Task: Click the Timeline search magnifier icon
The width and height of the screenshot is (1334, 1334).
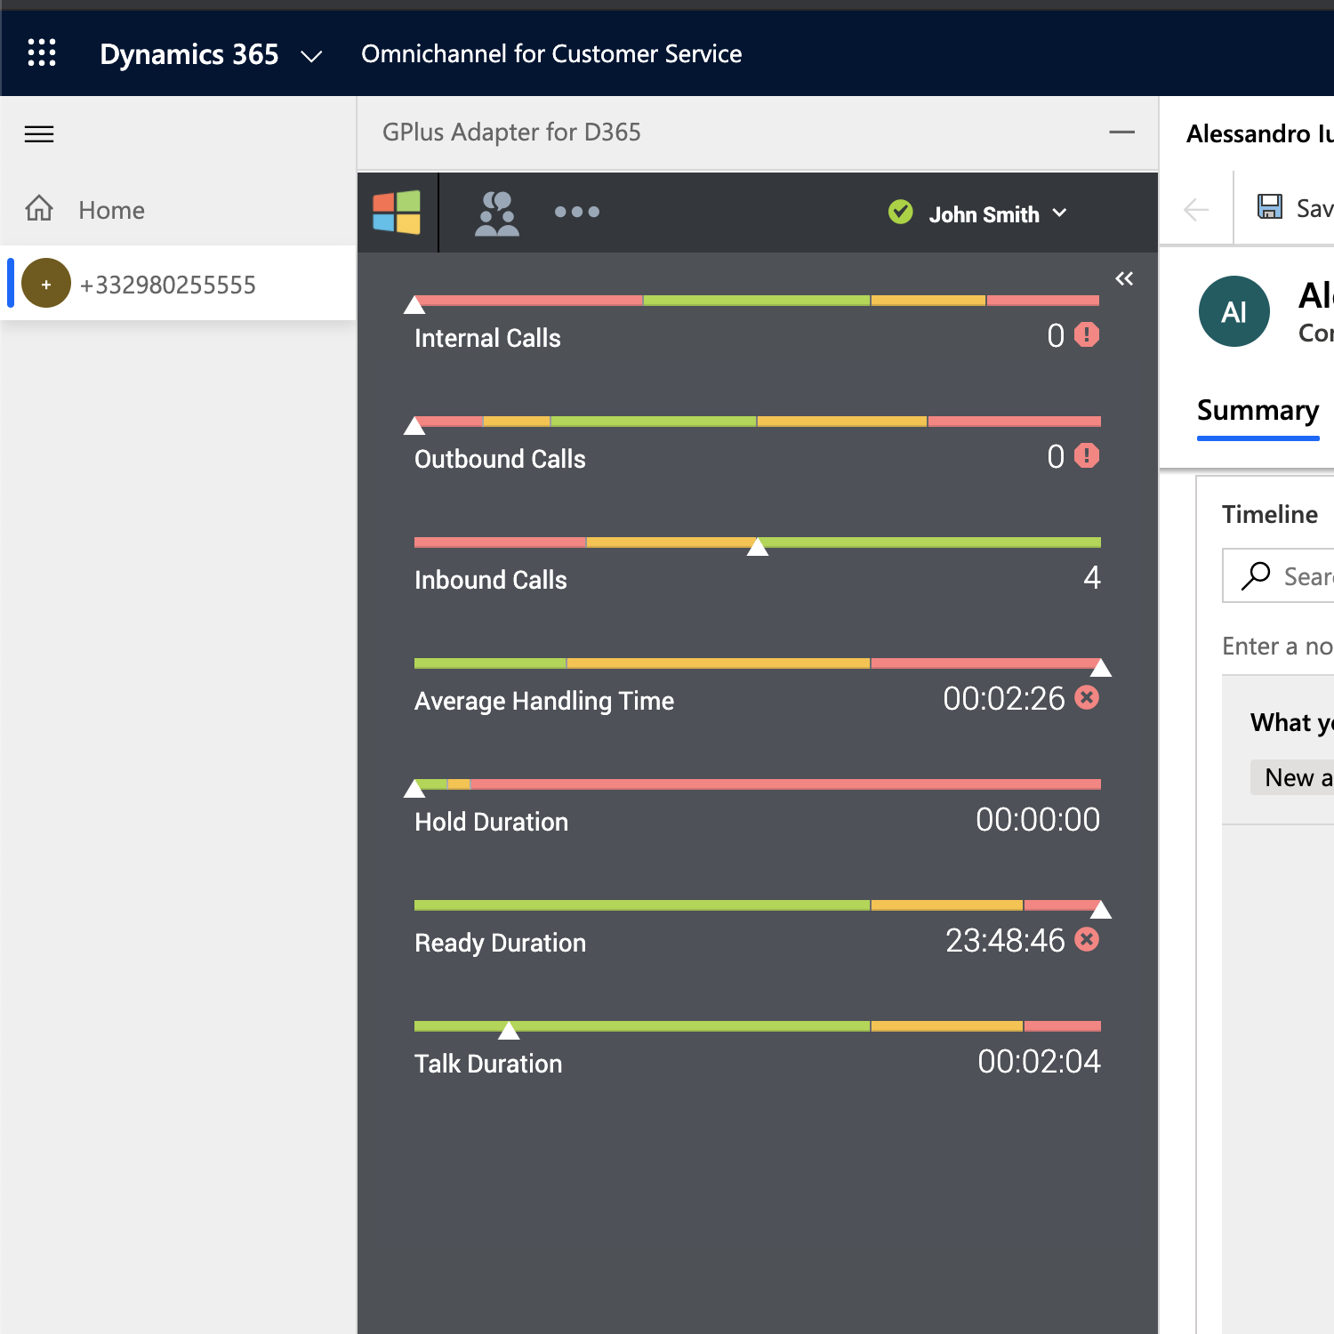Action: coord(1256,575)
